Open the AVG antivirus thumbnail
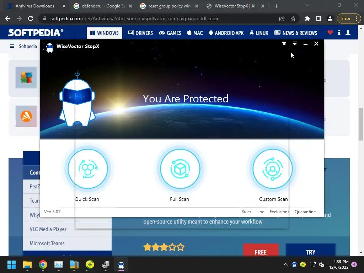 (26, 77)
